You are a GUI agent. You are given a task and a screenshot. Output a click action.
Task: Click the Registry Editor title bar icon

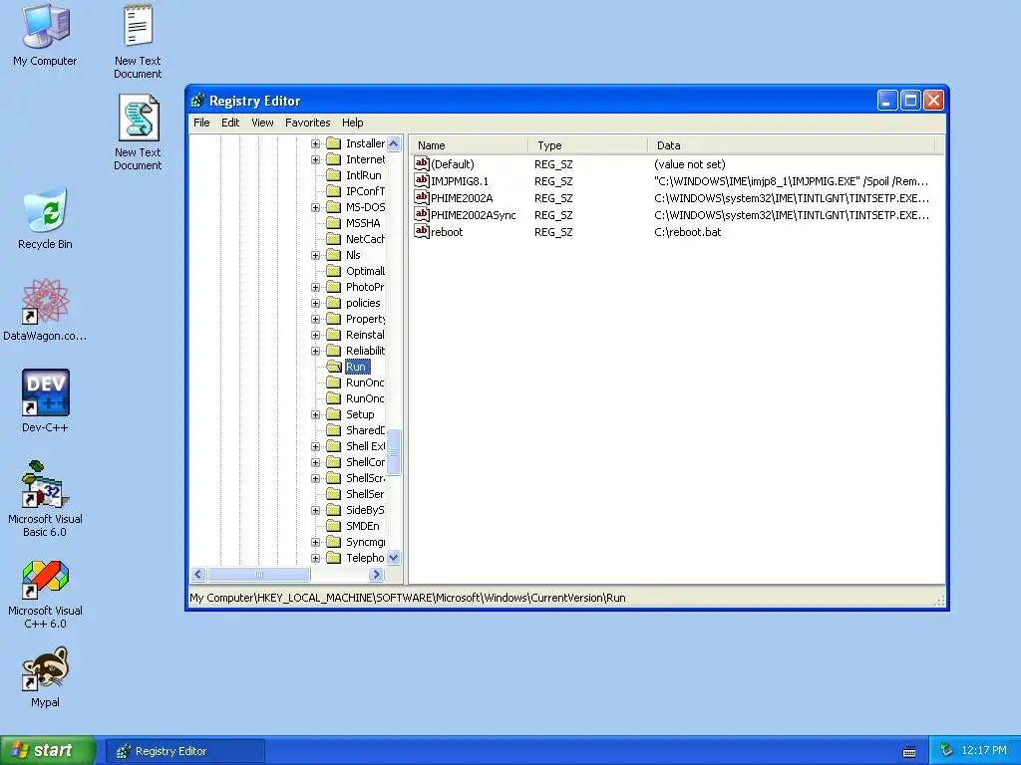pos(197,101)
